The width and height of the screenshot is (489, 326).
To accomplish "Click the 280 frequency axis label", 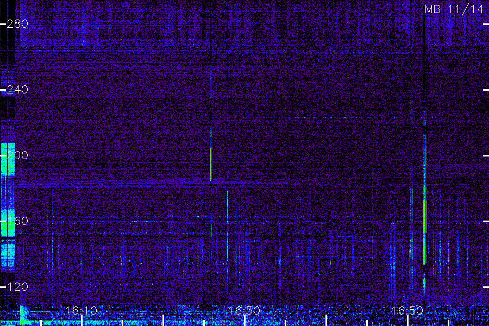I will pyautogui.click(x=17, y=24).
